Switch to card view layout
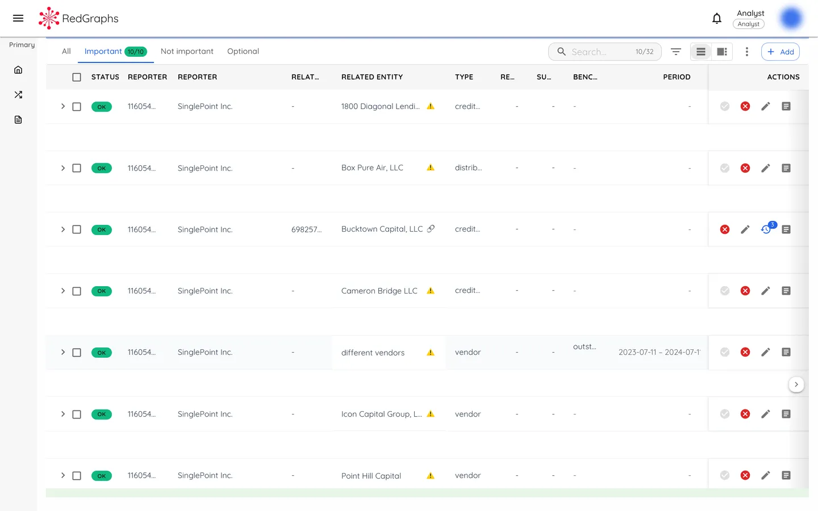Viewport: 818px width, 511px height. [x=722, y=52]
